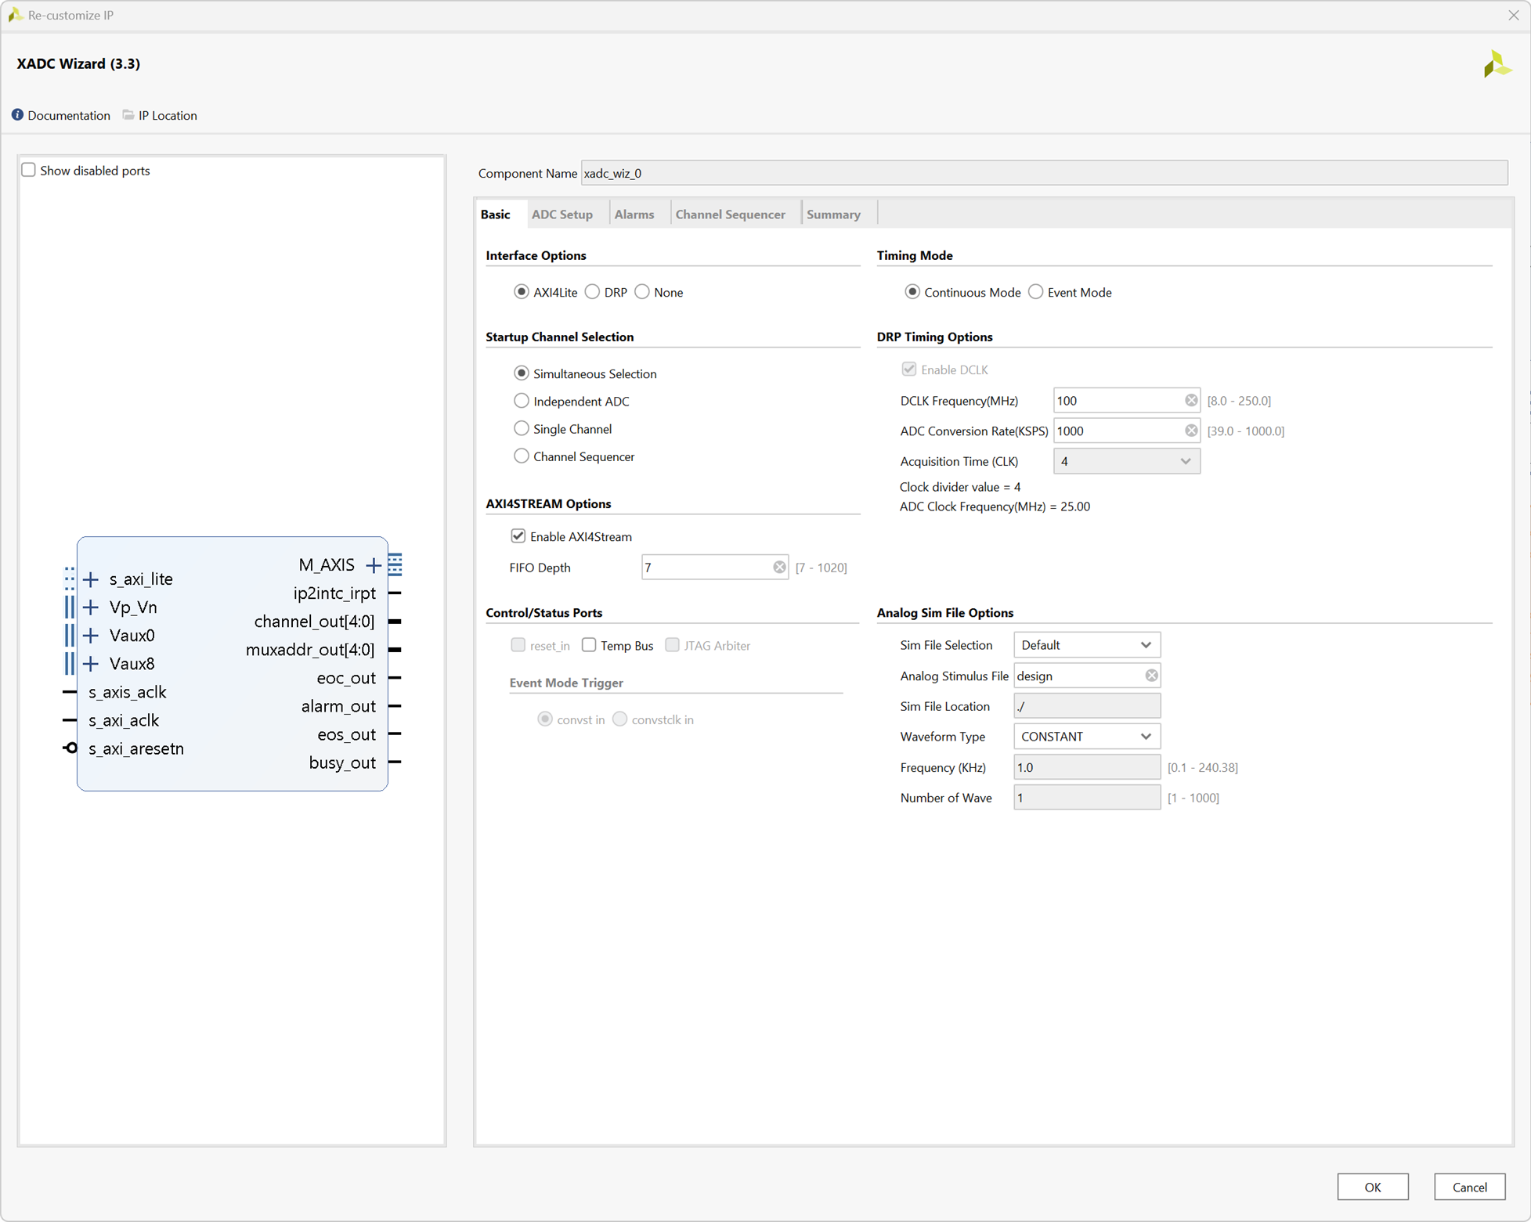This screenshot has width=1531, height=1222.
Task: Click the eos_out port label
Action: (x=346, y=734)
